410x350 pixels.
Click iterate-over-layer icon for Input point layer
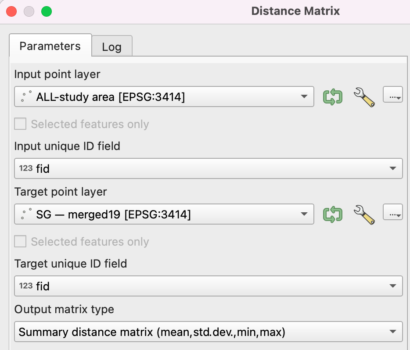coord(332,96)
